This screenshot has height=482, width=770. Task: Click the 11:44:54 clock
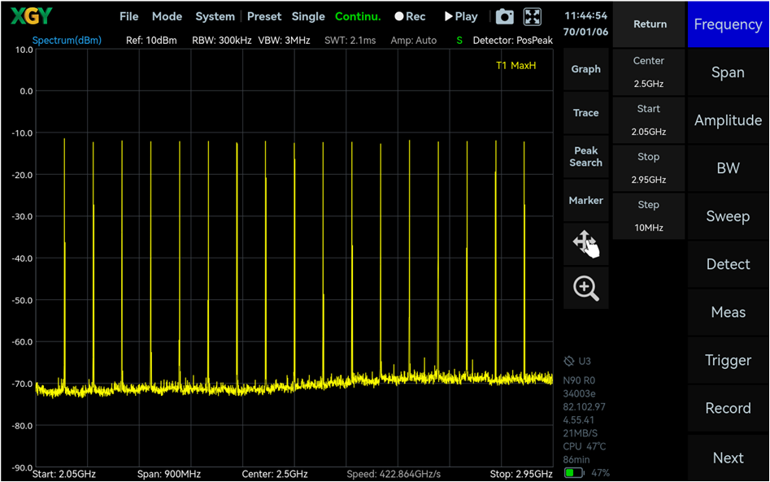(x=585, y=15)
